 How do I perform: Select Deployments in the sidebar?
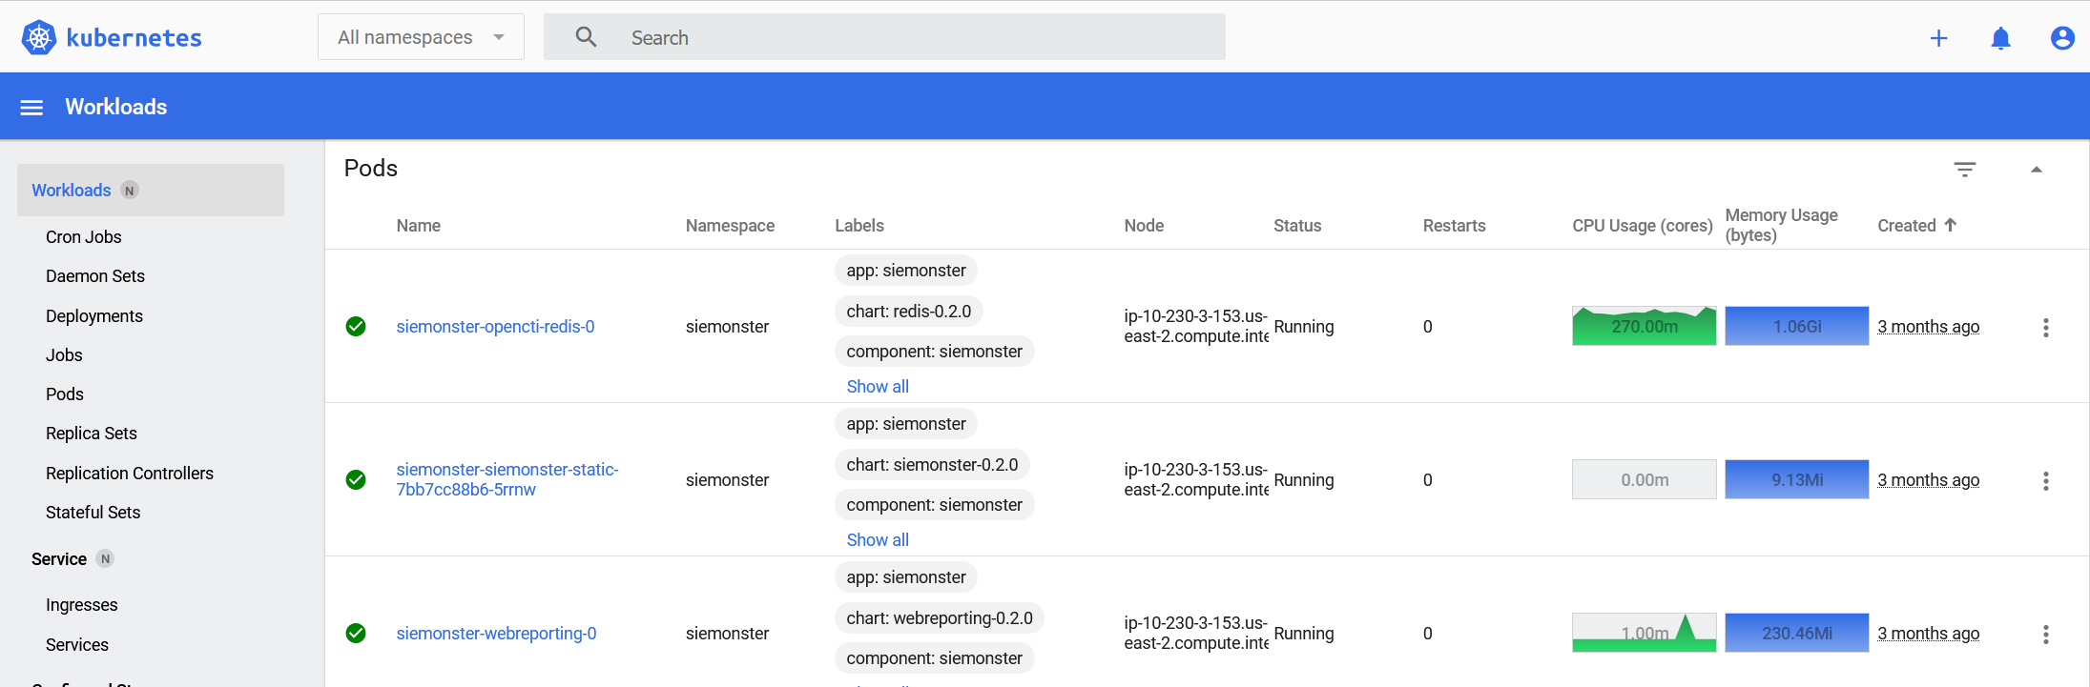94,316
